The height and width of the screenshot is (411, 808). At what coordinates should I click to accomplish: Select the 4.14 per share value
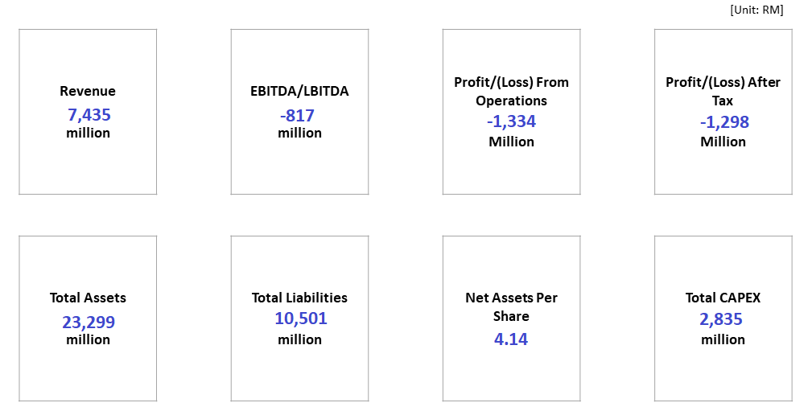[x=511, y=339]
